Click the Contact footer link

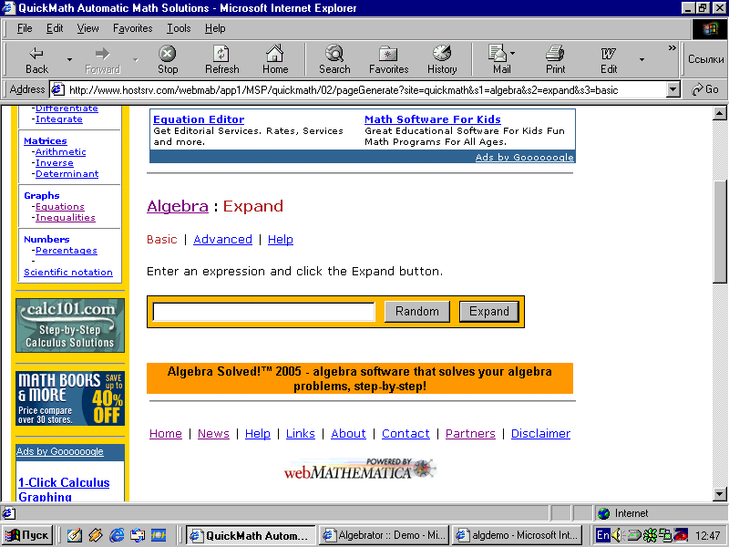(406, 434)
